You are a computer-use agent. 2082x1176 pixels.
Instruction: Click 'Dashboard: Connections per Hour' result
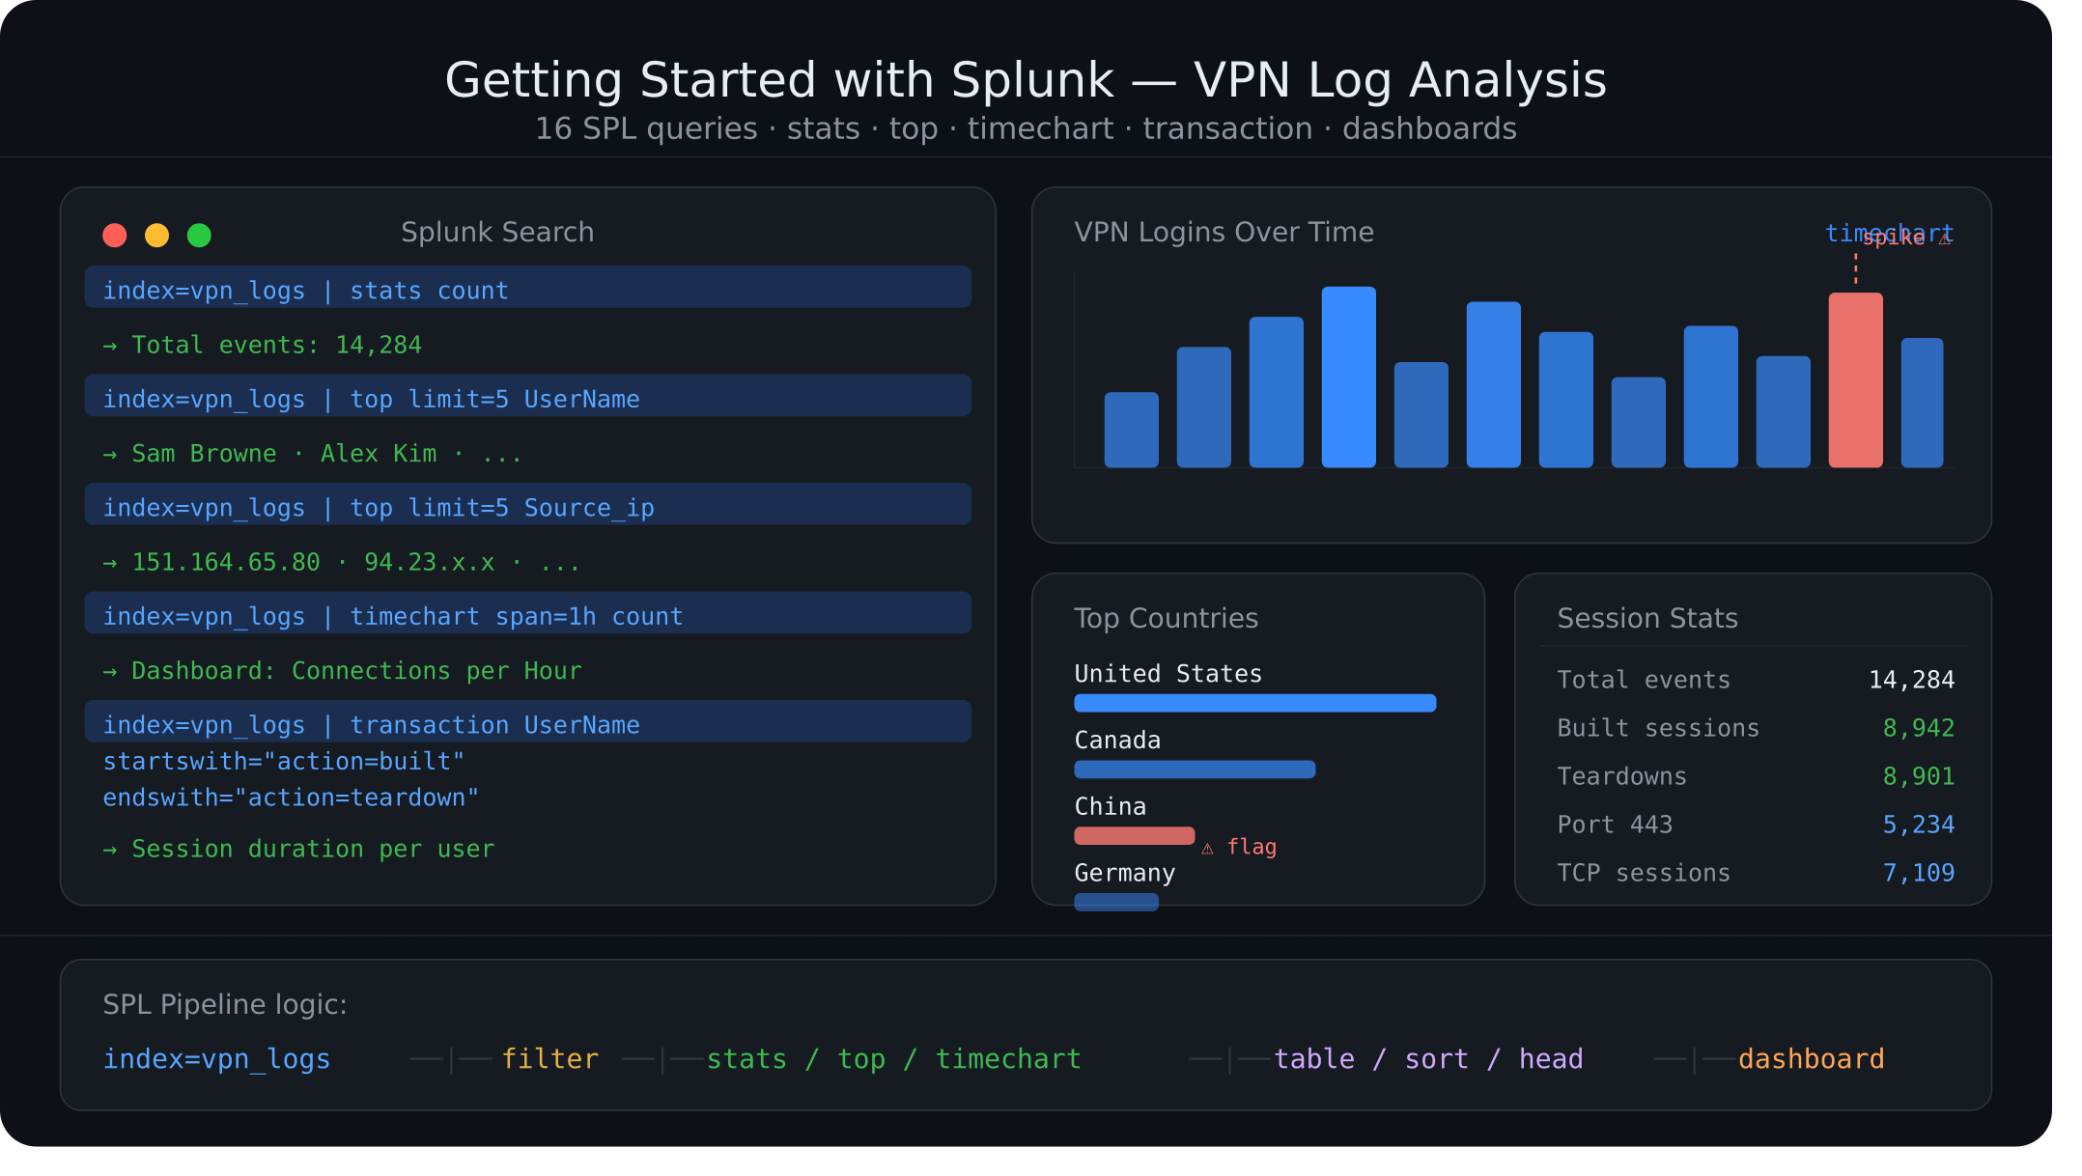(343, 671)
